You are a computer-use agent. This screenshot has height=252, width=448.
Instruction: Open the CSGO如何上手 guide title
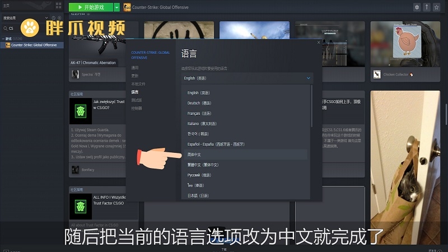[x=342, y=105]
